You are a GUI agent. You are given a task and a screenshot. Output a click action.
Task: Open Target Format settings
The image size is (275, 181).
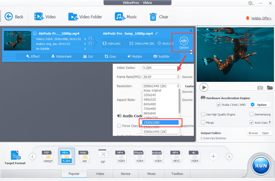click(15, 157)
